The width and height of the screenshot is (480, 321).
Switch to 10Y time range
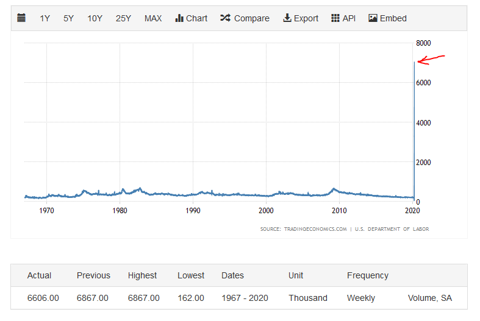(95, 18)
